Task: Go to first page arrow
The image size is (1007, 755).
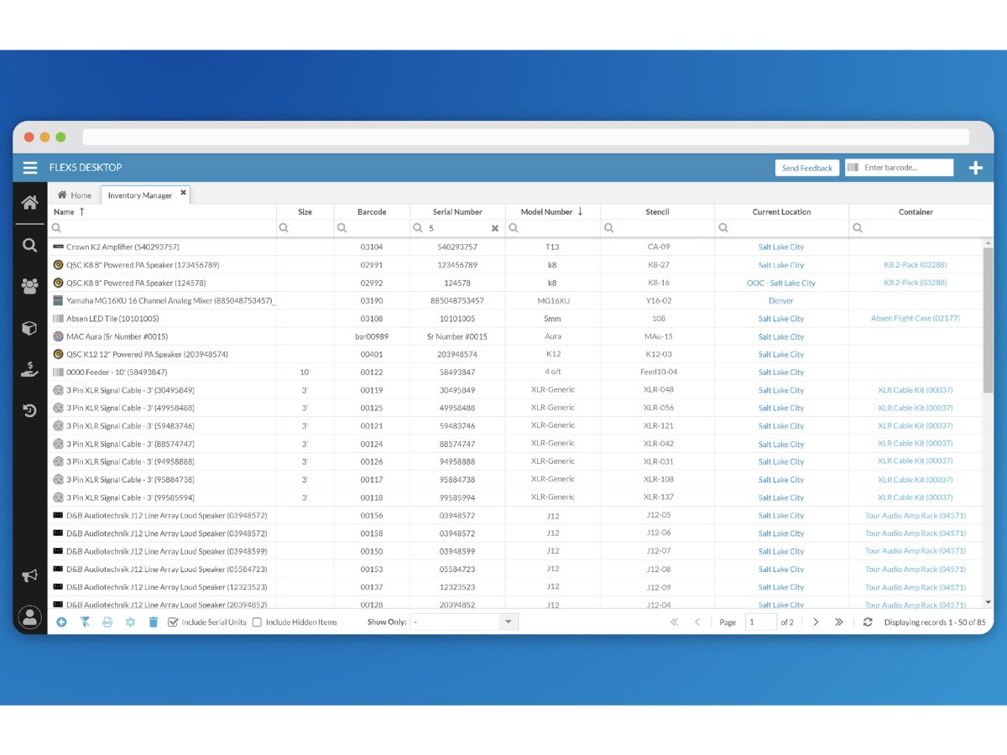Action: (x=674, y=622)
